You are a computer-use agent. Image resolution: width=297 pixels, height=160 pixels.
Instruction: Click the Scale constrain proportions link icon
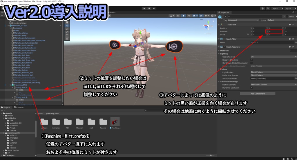[x=248, y=35]
